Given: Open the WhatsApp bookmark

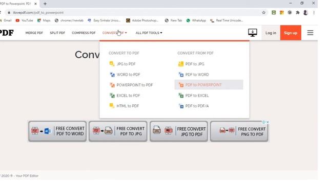Looking at the screenshot, I should [196, 20].
